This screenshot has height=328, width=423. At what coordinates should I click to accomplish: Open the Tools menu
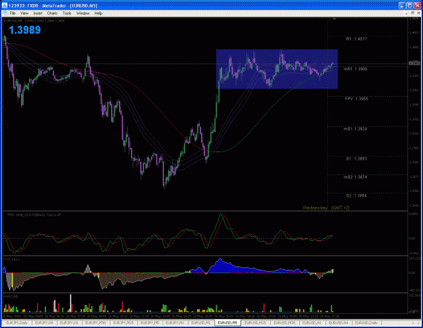point(67,14)
